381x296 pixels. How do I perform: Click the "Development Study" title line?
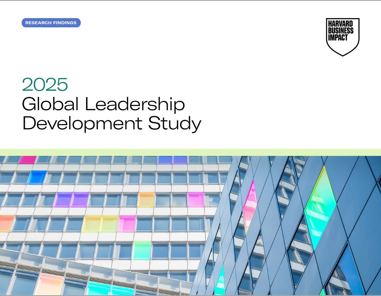point(111,124)
